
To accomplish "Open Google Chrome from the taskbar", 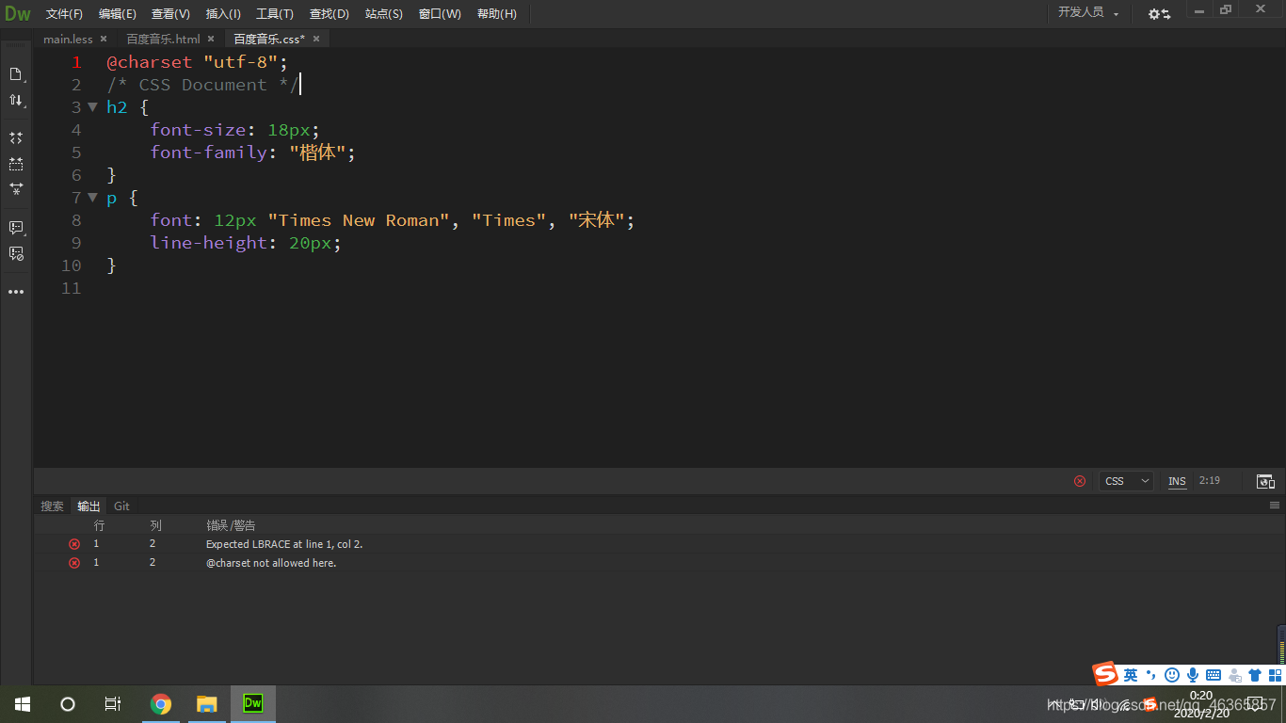I will pos(161,704).
